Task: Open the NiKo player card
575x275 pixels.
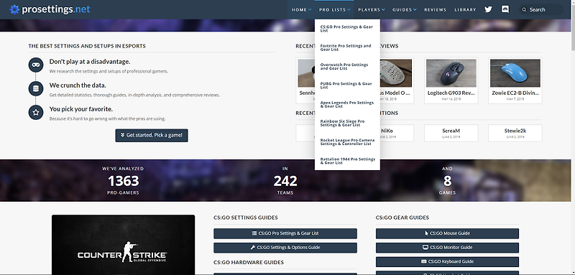Action: pos(397,134)
